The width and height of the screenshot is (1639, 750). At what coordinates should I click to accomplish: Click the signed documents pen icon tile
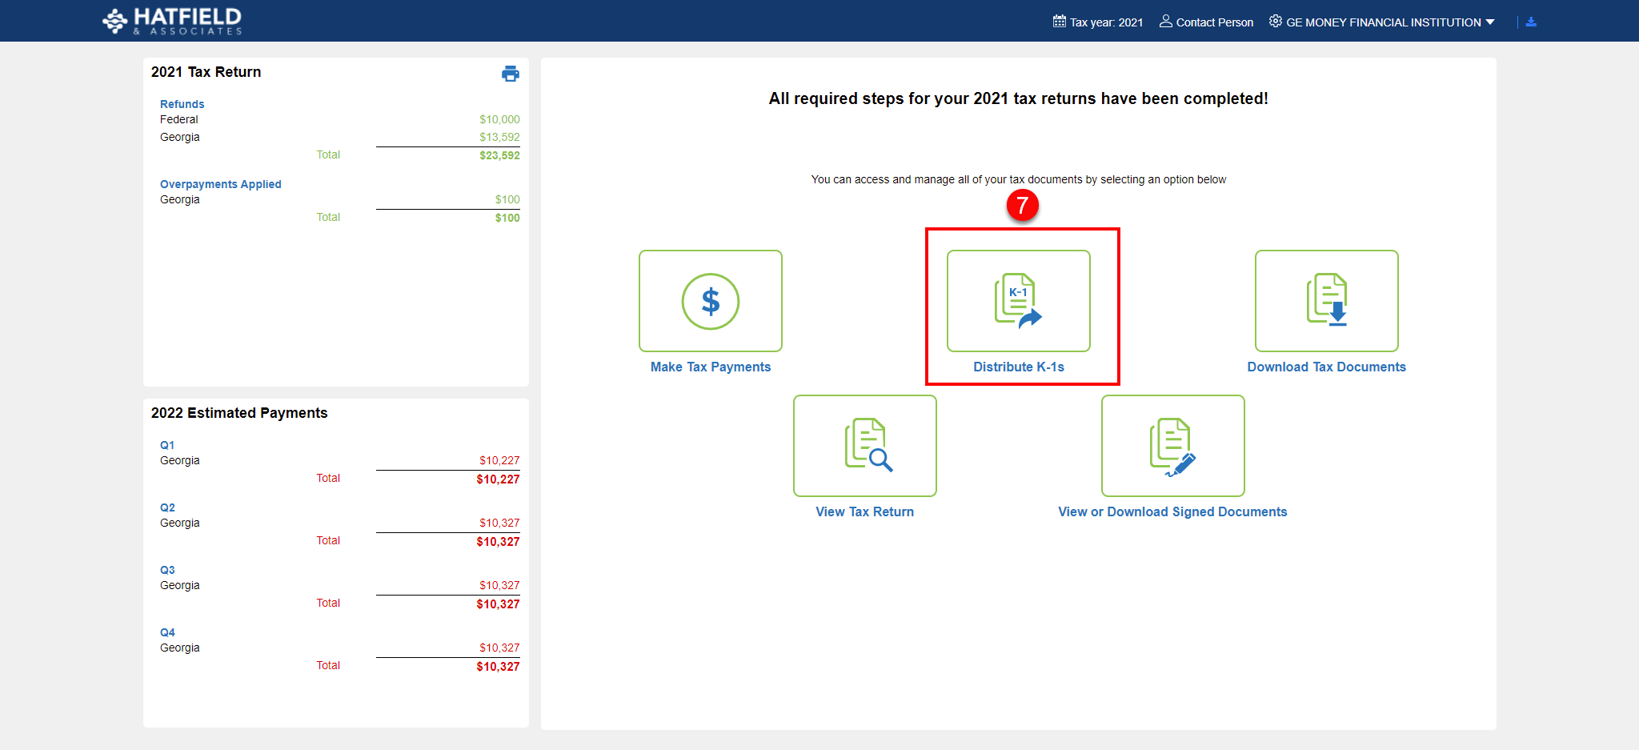[1172, 446]
